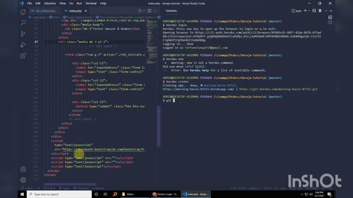Open the Manage gear icon

coord(23,180)
